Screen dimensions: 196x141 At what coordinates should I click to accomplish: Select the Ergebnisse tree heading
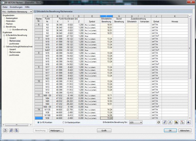click(x=7, y=32)
